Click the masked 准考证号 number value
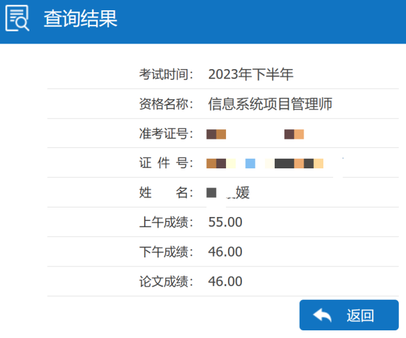 (255, 134)
